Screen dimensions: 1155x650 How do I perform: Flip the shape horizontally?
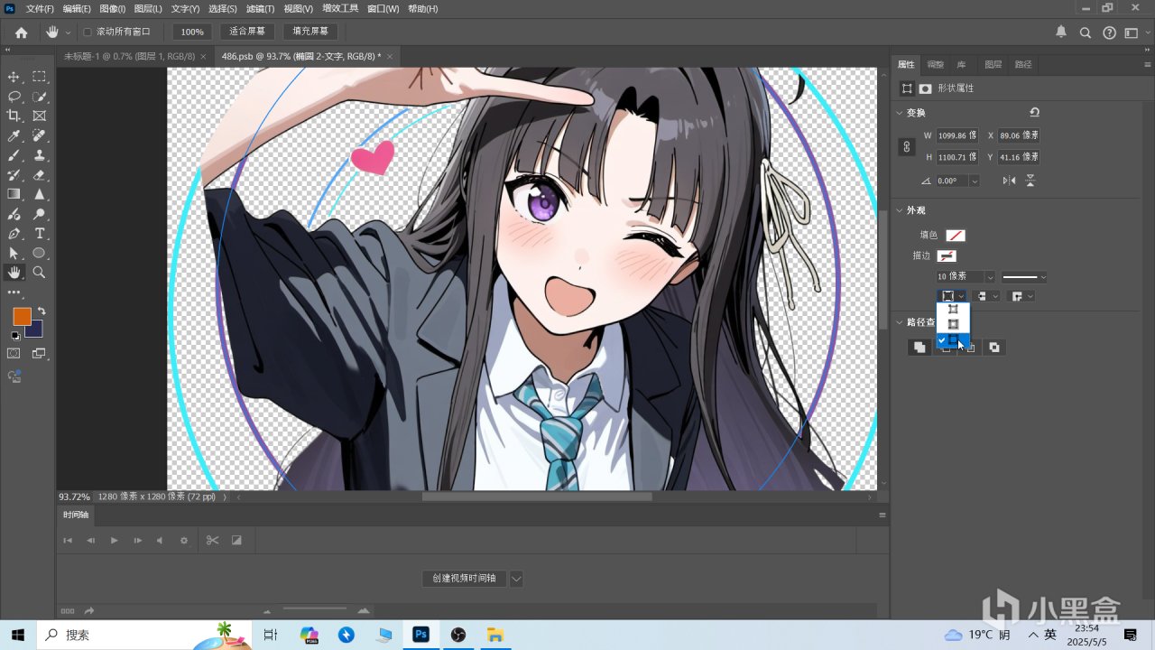(1010, 181)
